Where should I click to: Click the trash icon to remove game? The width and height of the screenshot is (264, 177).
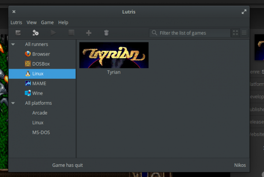(106, 33)
